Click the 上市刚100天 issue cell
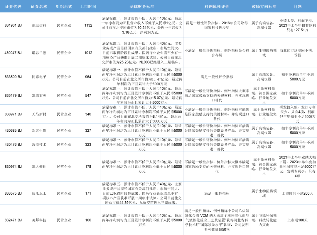The image size is (317, 235). (297, 220)
